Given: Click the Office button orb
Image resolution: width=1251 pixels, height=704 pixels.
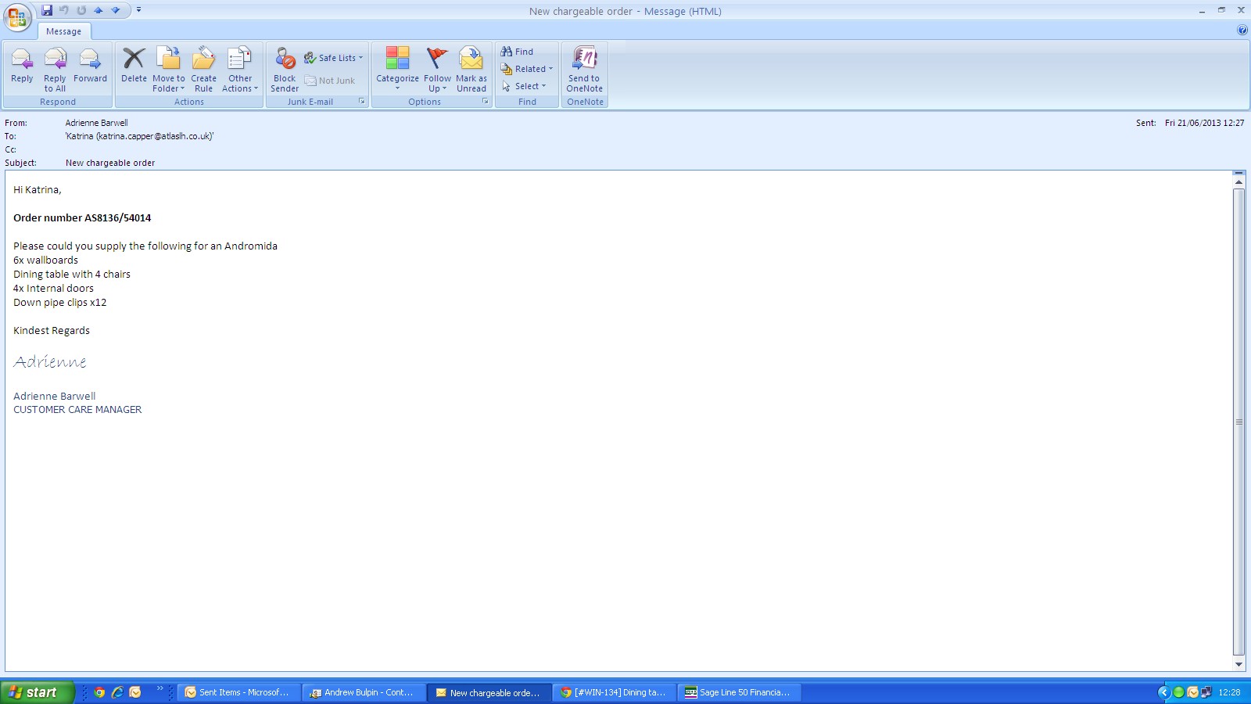Looking at the screenshot, I should click(x=17, y=16).
